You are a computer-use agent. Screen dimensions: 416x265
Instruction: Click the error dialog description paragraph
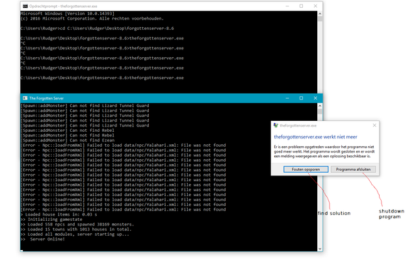[x=324, y=151]
